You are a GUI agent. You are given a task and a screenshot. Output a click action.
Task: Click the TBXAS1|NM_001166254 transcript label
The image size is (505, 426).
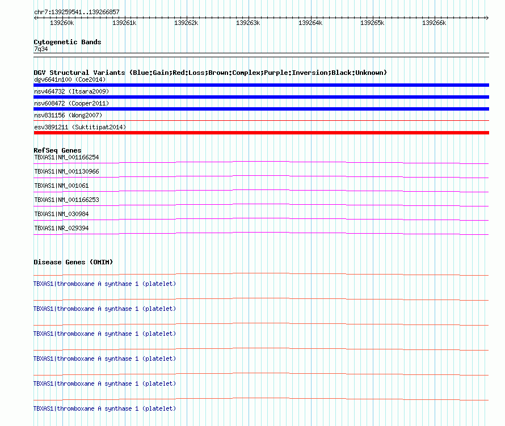pos(66,158)
